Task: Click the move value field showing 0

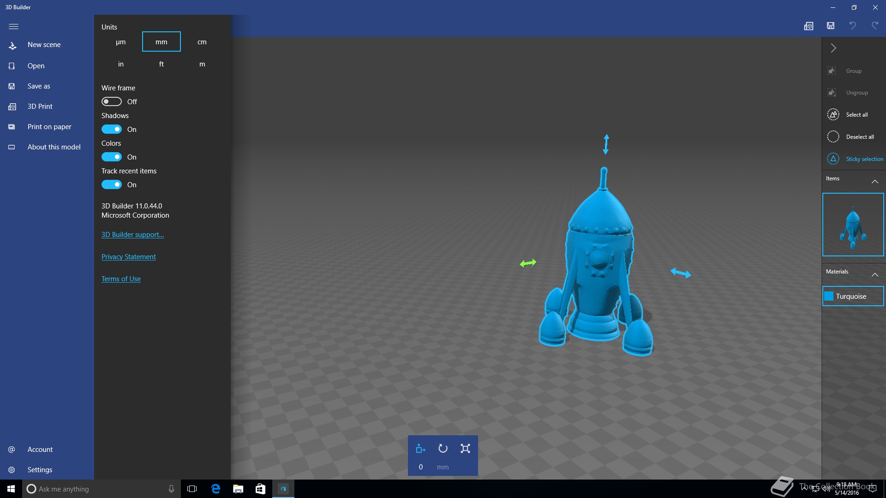Action: (x=420, y=467)
